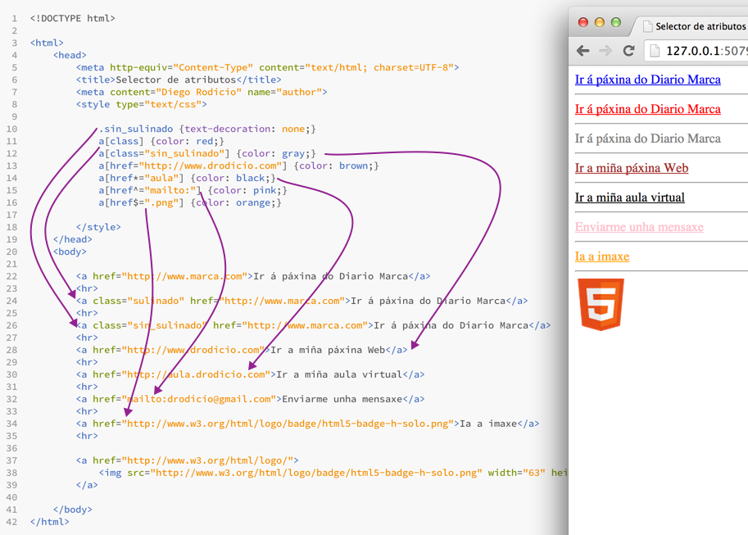This screenshot has width=748, height=535.
Task: Click the pink 'Enviarme unha mensaxe' link
Action: (639, 227)
